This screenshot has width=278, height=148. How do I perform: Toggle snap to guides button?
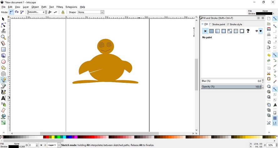pos(275,123)
